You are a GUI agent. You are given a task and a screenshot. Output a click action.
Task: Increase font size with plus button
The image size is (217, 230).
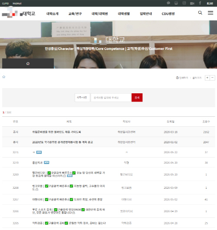pyautogui.click(x=207, y=78)
